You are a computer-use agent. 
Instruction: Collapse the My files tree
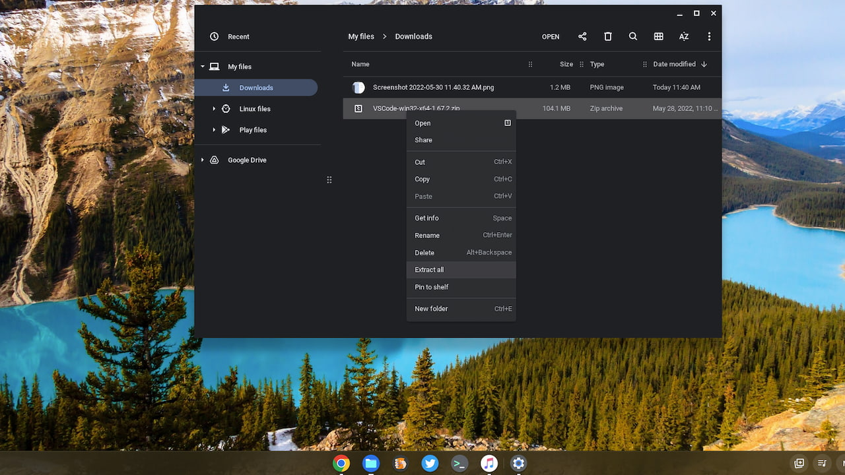point(203,67)
